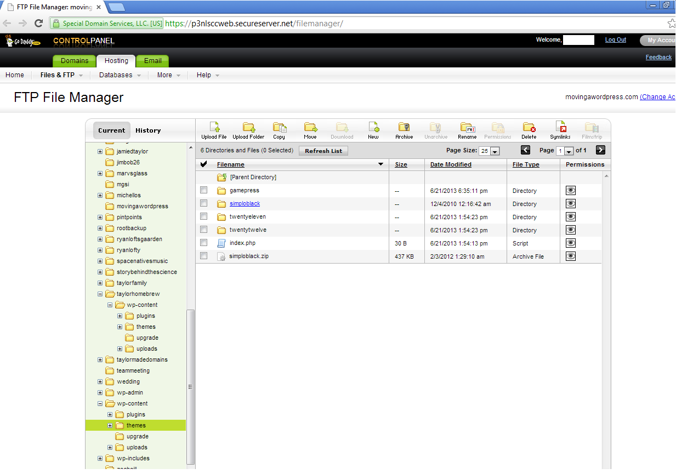676x474 pixels.
Task: Open the History tab in sidebar
Action: (x=148, y=130)
